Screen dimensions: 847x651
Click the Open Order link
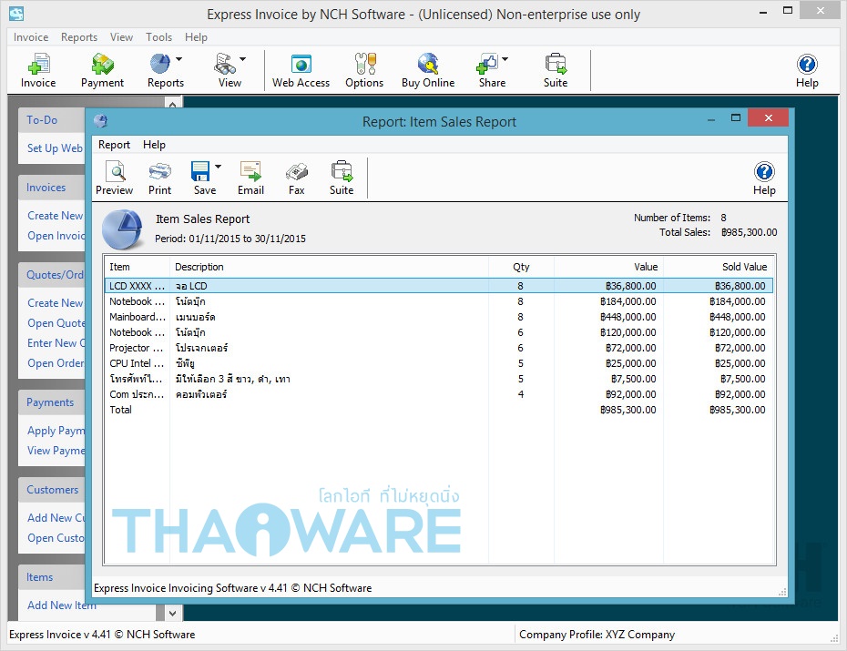(x=56, y=363)
